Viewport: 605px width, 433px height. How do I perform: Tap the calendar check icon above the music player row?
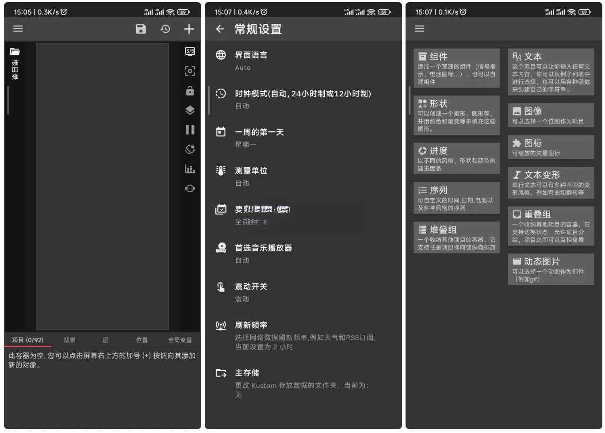click(x=221, y=209)
